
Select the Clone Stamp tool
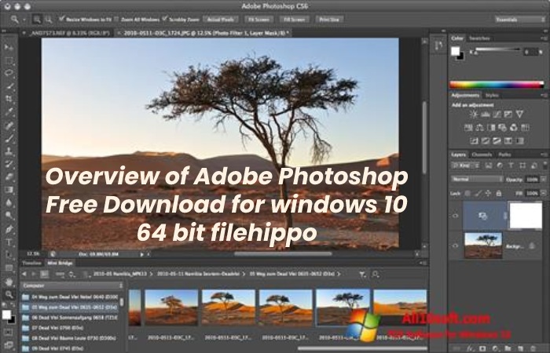9,151
